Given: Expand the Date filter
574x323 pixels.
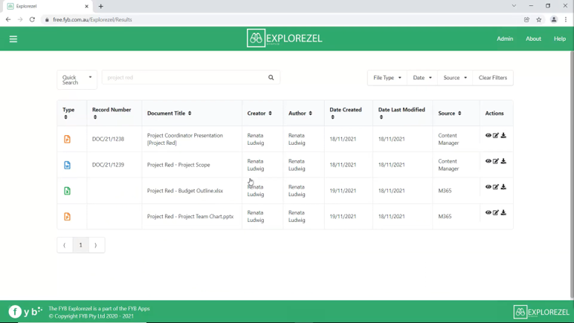Looking at the screenshot, I should [422, 78].
